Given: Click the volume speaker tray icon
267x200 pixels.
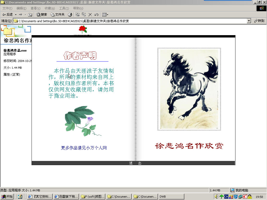Looking at the screenshot, I should click(217, 197).
